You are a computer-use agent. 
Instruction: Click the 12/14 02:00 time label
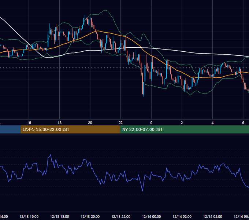tap(182, 216)
